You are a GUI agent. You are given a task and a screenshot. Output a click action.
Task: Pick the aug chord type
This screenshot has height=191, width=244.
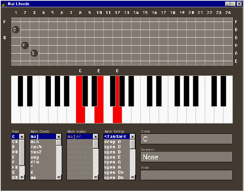pyautogui.click(x=35, y=157)
